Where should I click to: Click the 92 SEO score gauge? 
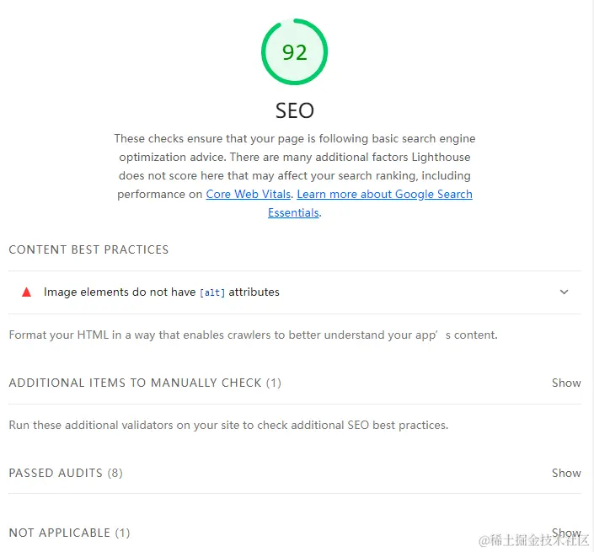pyautogui.click(x=294, y=52)
